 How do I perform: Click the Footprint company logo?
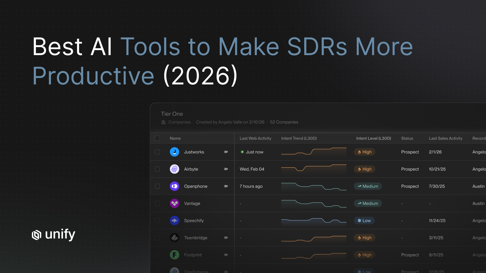(x=174, y=255)
